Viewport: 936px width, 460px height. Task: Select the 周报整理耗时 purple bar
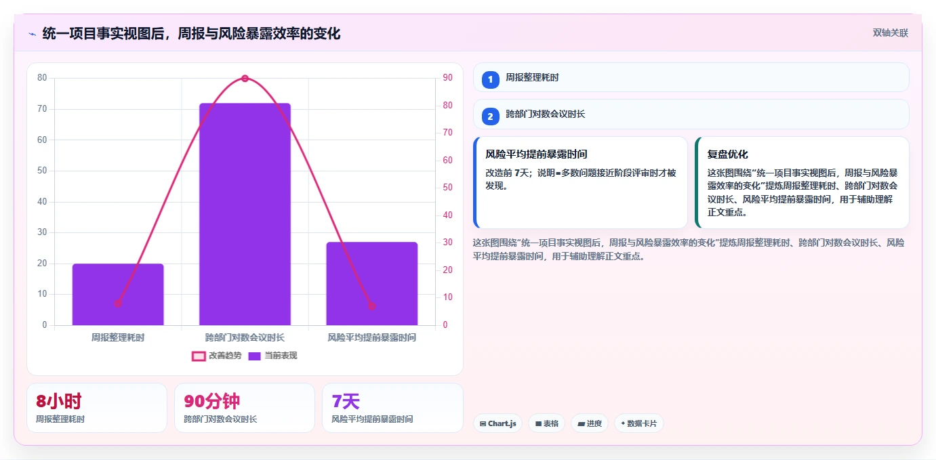[x=118, y=295]
